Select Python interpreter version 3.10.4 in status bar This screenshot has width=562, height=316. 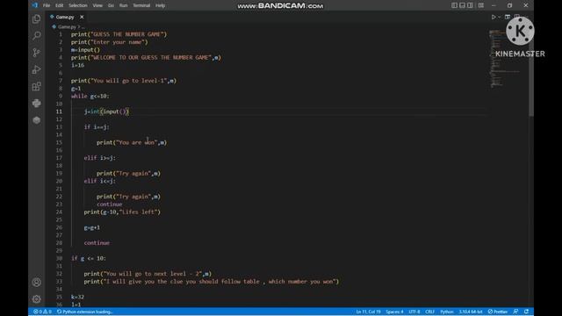(x=471, y=312)
